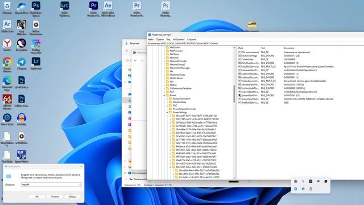
Task: Click Отмена in Run dialog
Action: (55, 196)
